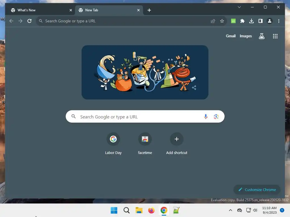Open the Chrome three-dot menu
This screenshot has height=217, width=290.
[x=279, y=21]
